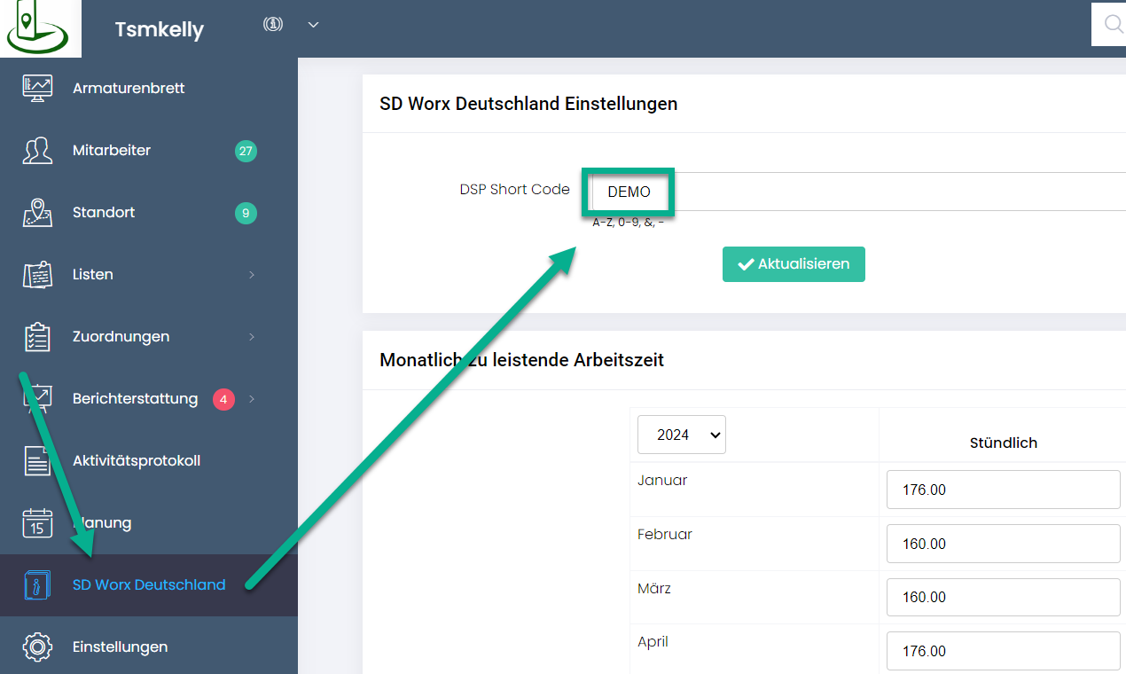The image size is (1126, 674).
Task: Click the Januar row label
Action: pos(662,481)
